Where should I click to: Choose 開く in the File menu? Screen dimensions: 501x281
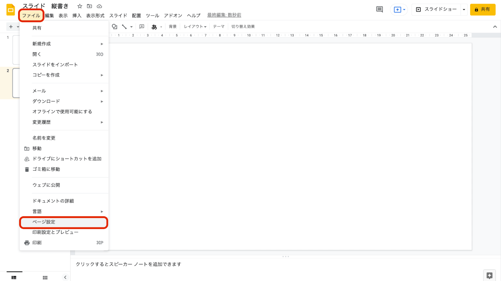64,54
